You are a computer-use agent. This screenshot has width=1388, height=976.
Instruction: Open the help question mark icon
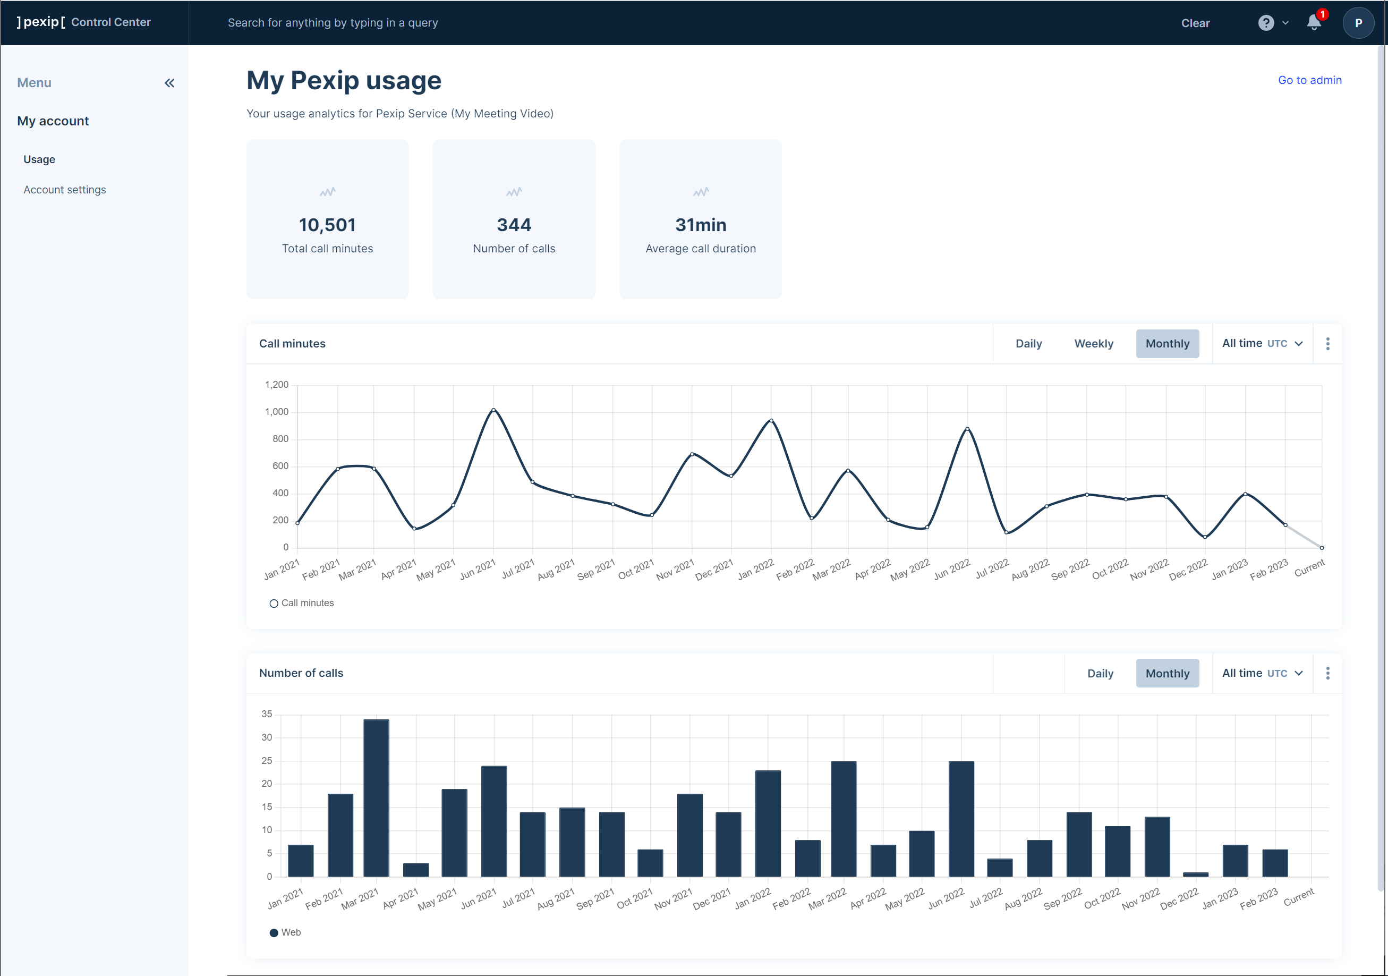coord(1265,23)
